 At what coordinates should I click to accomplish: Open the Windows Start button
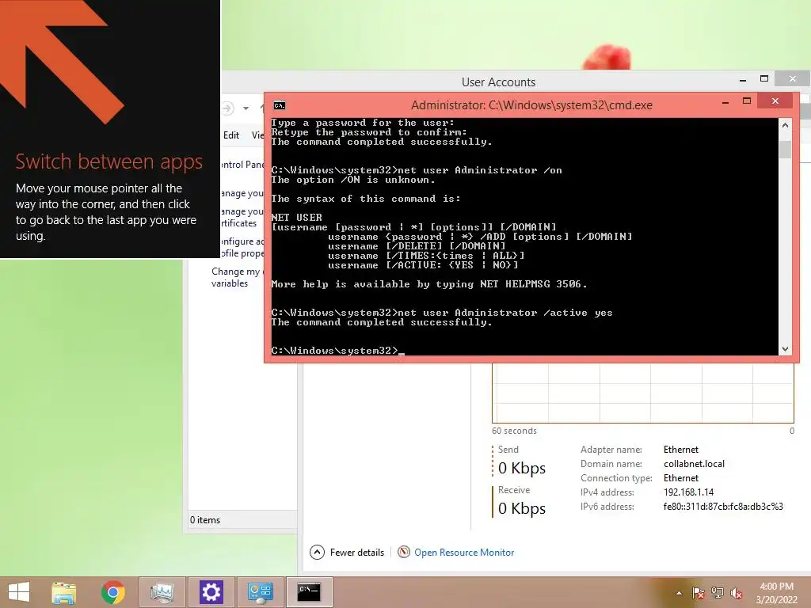coord(19,592)
